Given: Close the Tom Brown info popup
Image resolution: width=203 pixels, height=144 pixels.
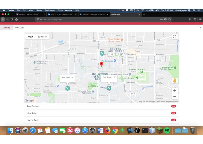Looking at the screenshot, I should point(114,77).
